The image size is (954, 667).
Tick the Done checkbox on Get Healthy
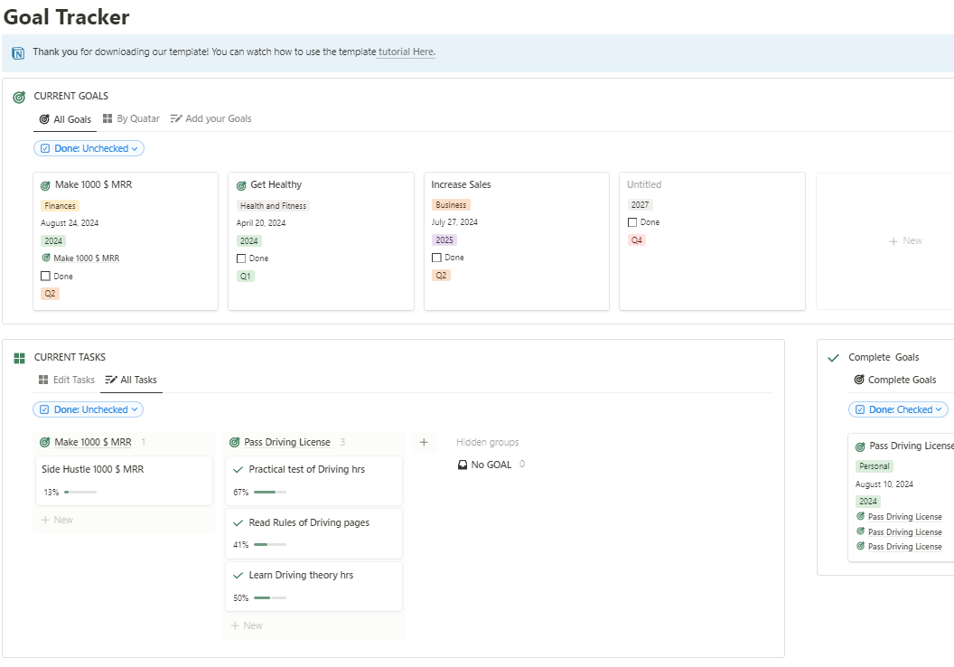point(241,258)
